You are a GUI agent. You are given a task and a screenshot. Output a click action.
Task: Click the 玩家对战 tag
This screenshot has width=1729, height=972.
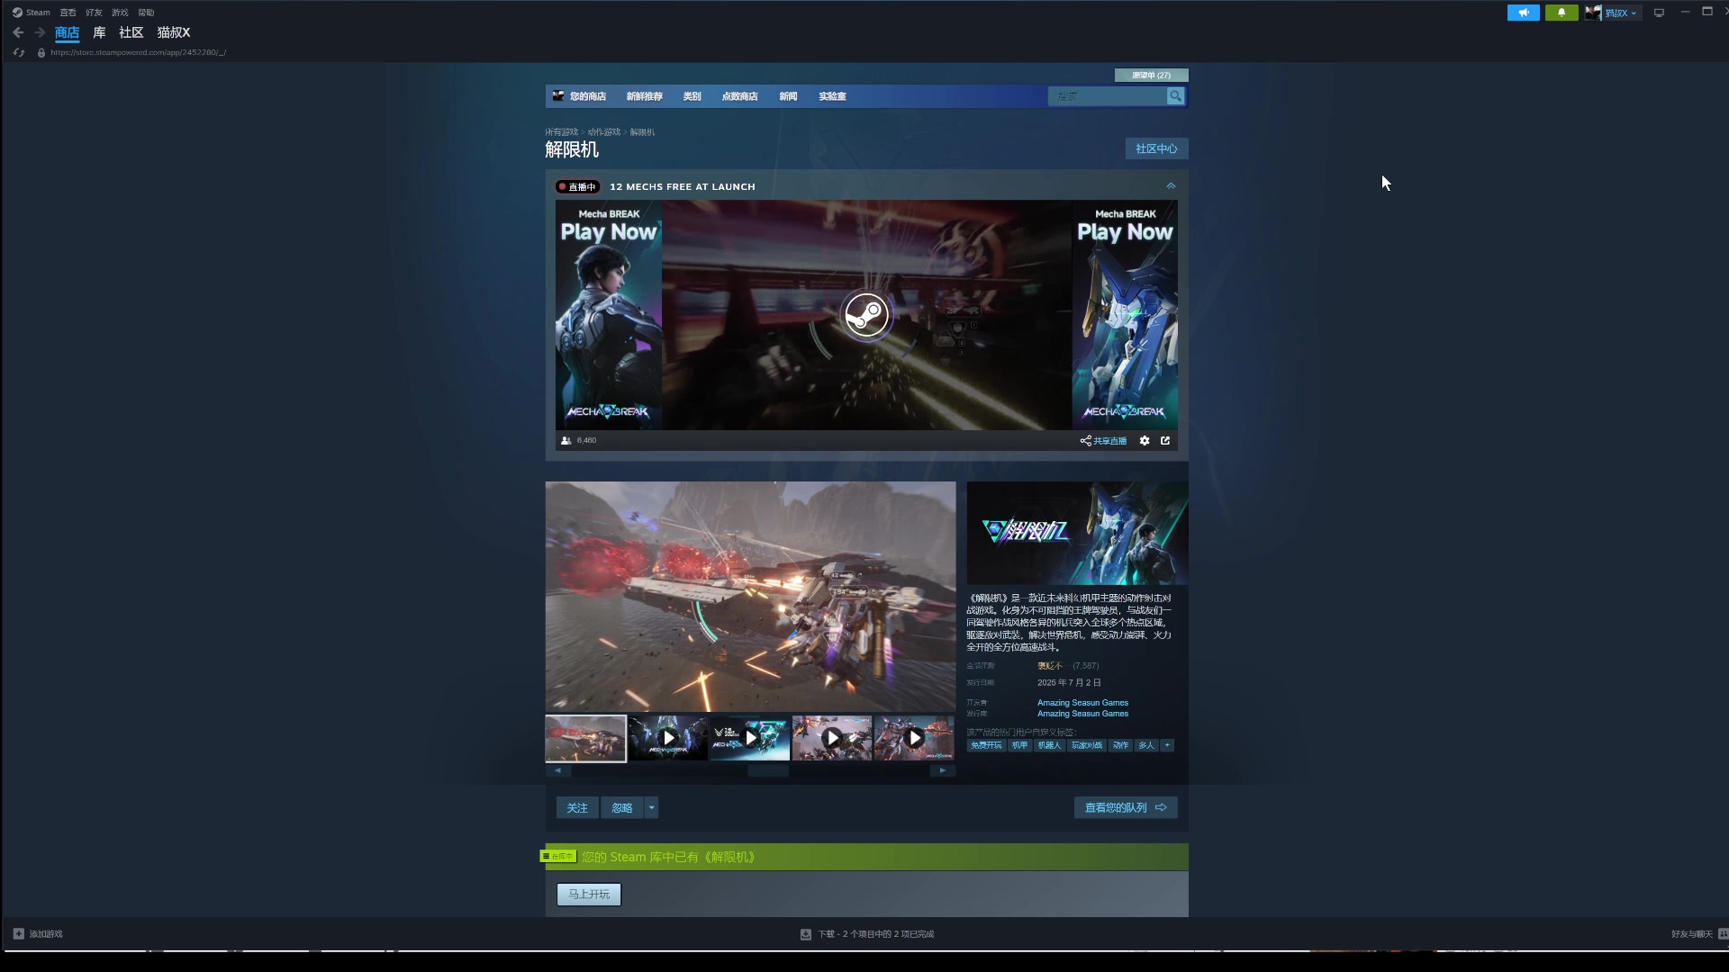(x=1087, y=745)
